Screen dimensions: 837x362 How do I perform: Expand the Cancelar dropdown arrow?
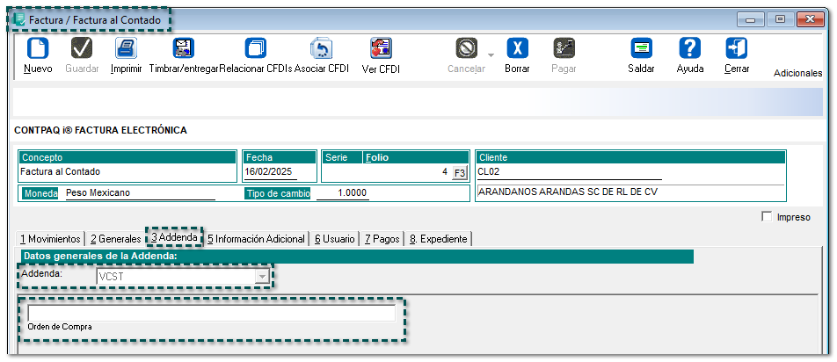491,54
